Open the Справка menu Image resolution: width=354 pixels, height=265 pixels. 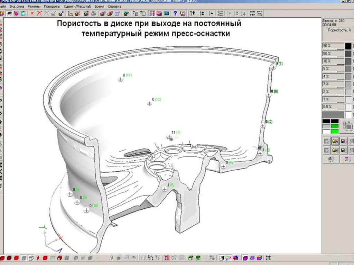click(x=114, y=7)
